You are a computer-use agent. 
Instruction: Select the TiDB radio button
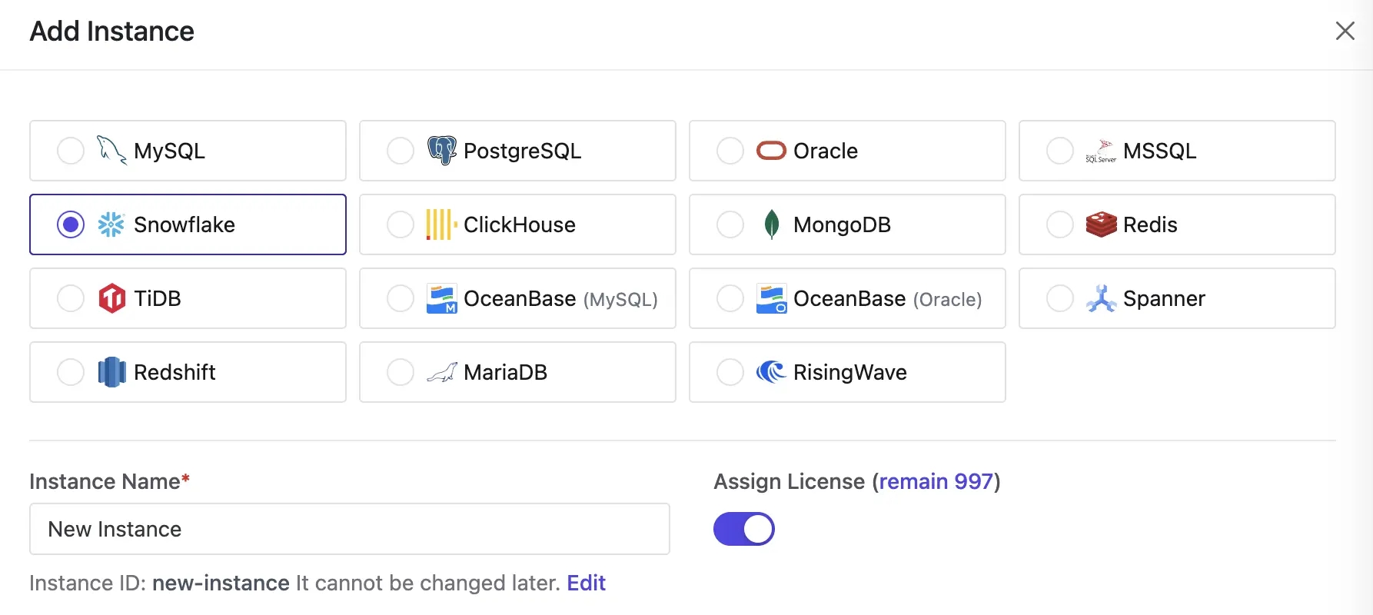pos(71,298)
